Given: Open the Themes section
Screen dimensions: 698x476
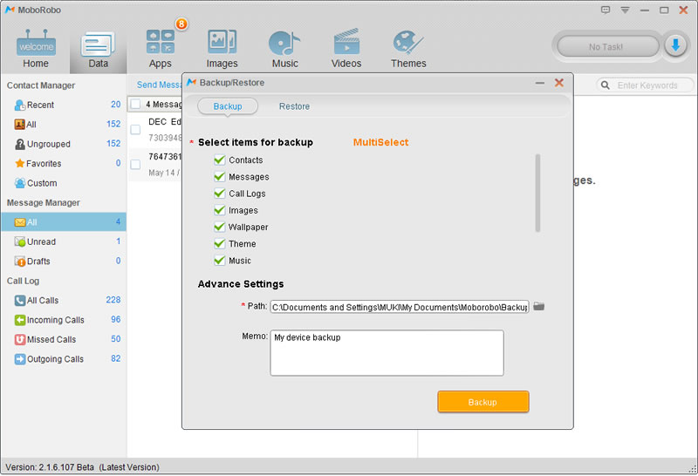Looking at the screenshot, I should coord(408,49).
